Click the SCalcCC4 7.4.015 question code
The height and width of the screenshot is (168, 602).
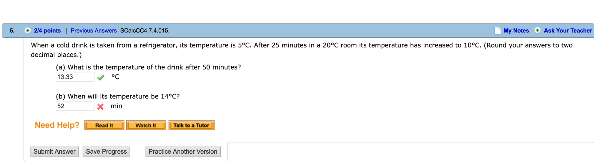(x=145, y=31)
